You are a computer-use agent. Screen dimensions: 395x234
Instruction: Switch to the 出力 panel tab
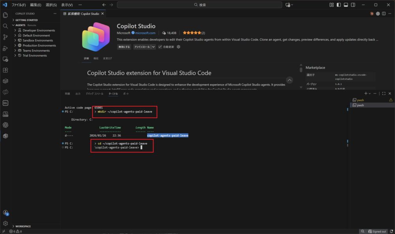pos(78,94)
